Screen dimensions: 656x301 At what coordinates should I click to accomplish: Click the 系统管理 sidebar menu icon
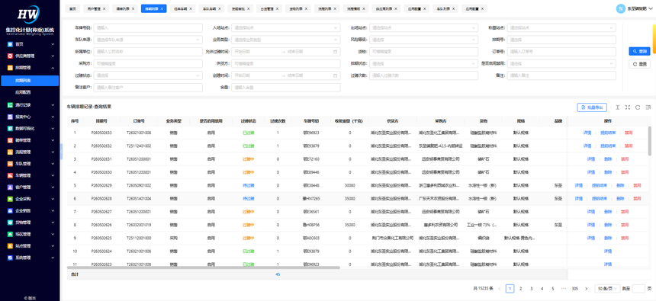point(10,258)
